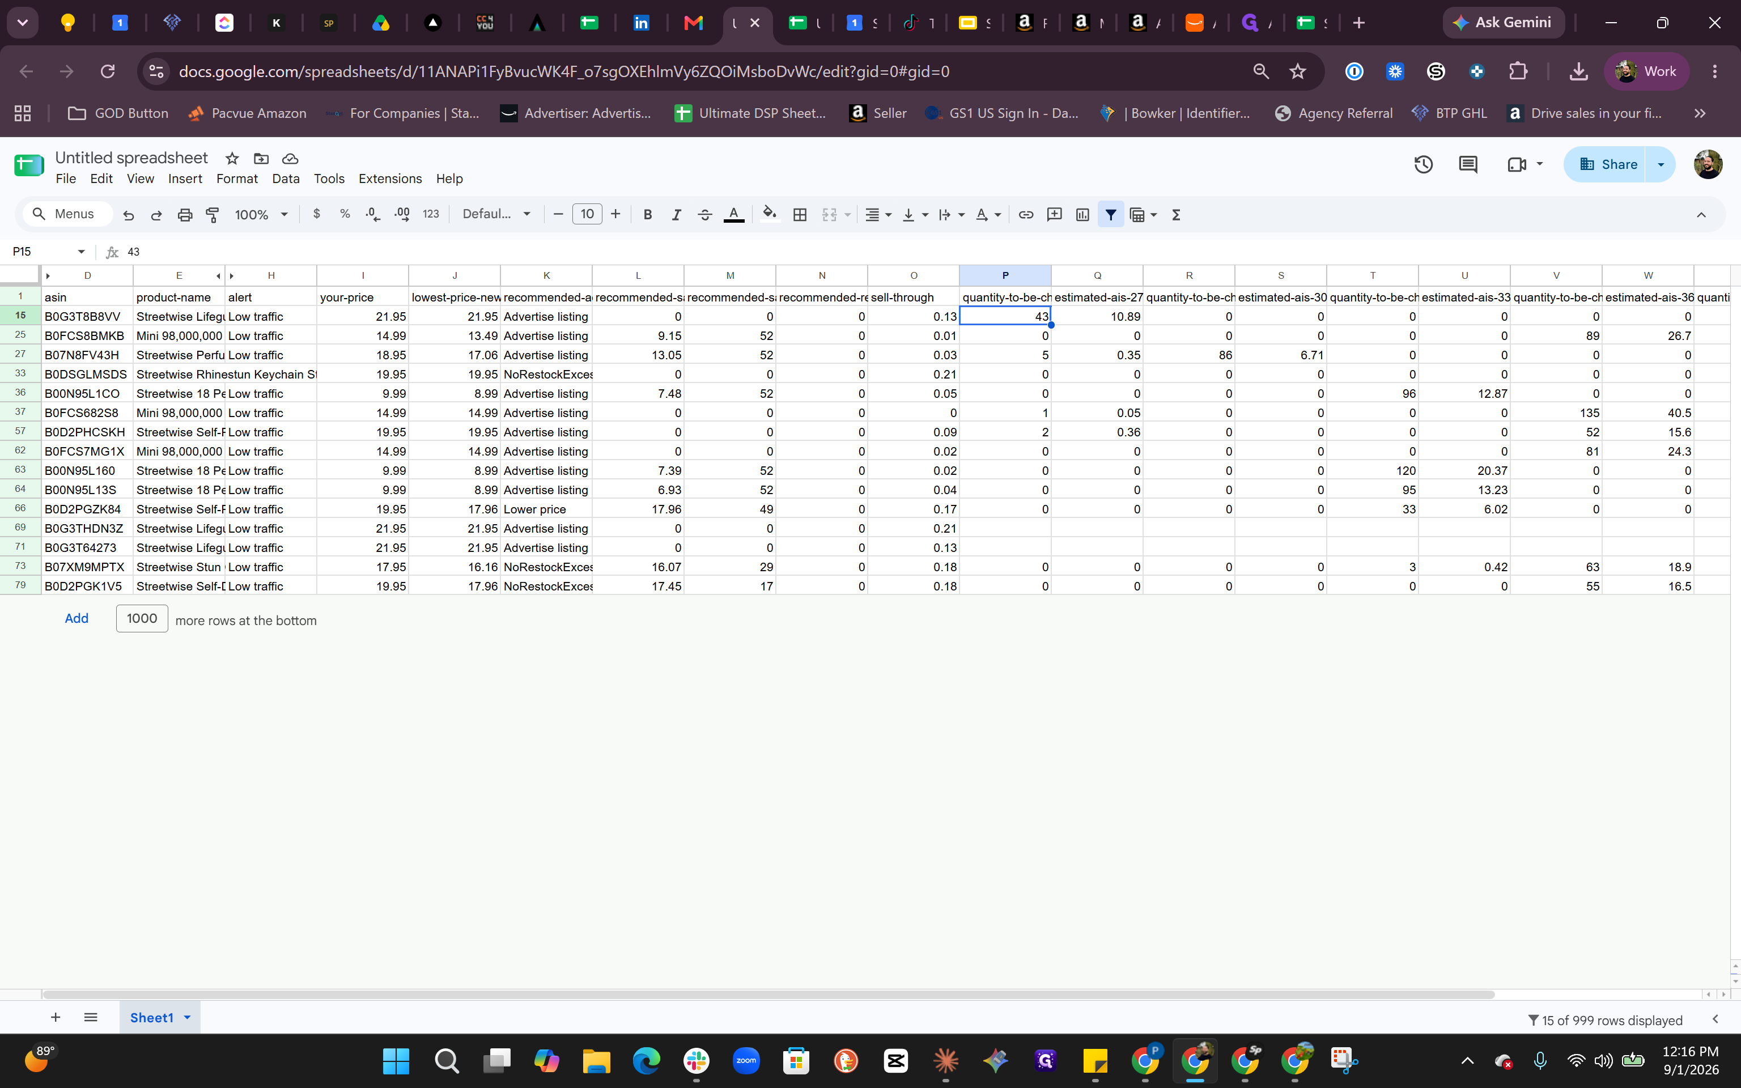Expand hidden columns after column E
1741x1088 pixels.
[x=218, y=275]
